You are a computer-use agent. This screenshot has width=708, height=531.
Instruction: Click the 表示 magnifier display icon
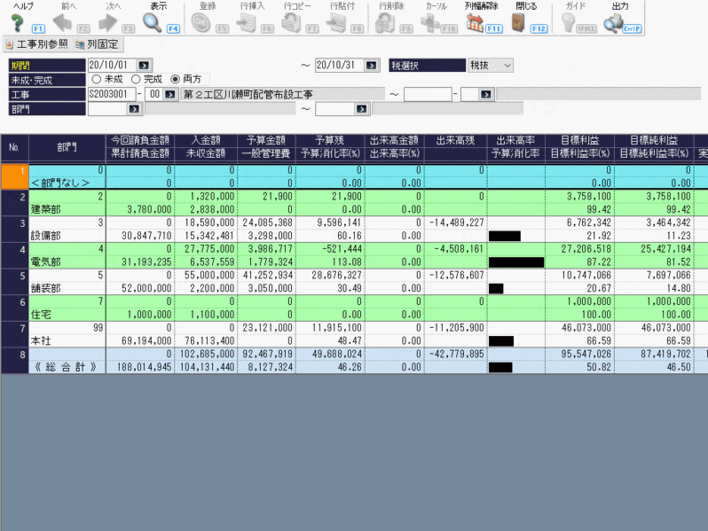153,23
